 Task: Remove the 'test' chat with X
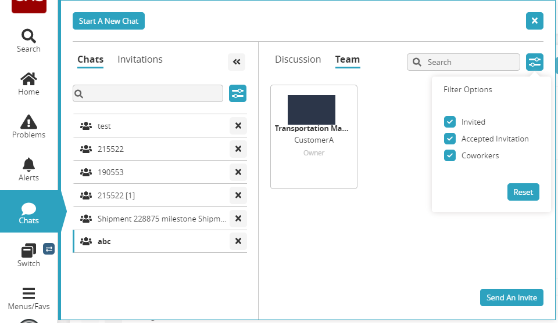[x=238, y=126]
